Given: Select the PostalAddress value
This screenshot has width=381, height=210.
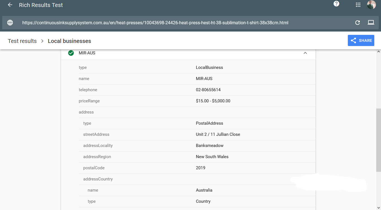Looking at the screenshot, I should 209,123.
